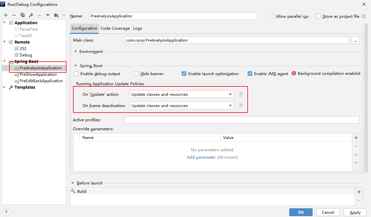Toggle Enable launch optimization checkbox

(184, 74)
